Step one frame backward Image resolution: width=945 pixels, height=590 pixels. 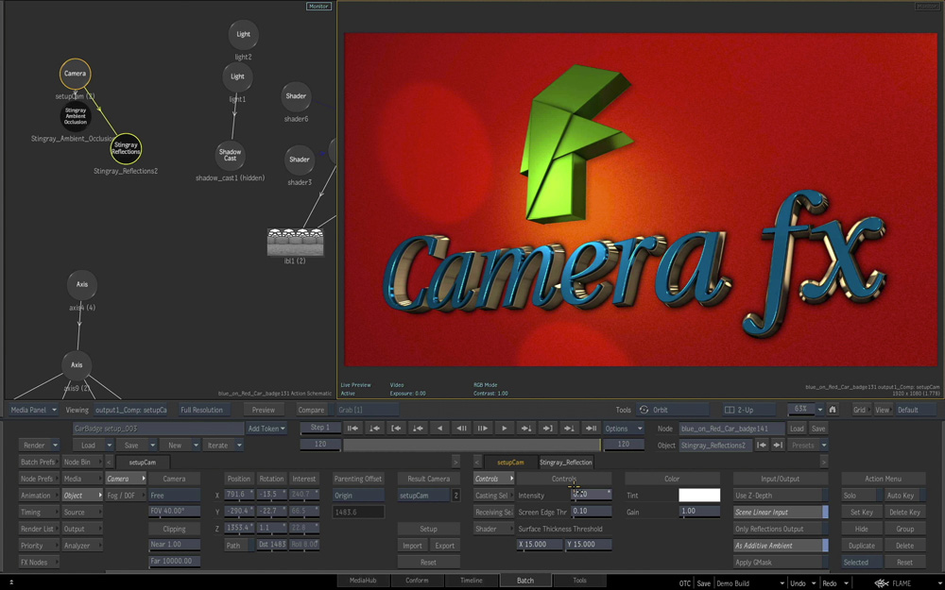(461, 428)
